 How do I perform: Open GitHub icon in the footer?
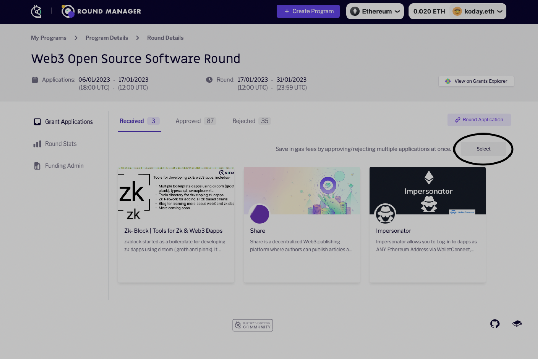(495, 324)
